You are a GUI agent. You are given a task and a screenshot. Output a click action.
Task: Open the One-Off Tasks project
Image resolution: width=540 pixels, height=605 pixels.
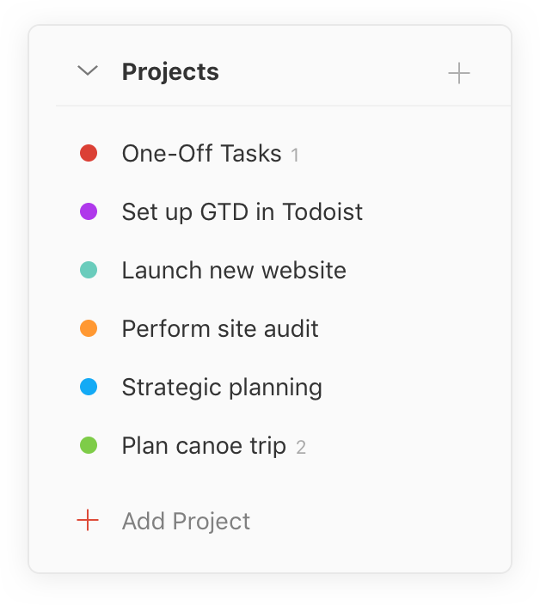[201, 154]
